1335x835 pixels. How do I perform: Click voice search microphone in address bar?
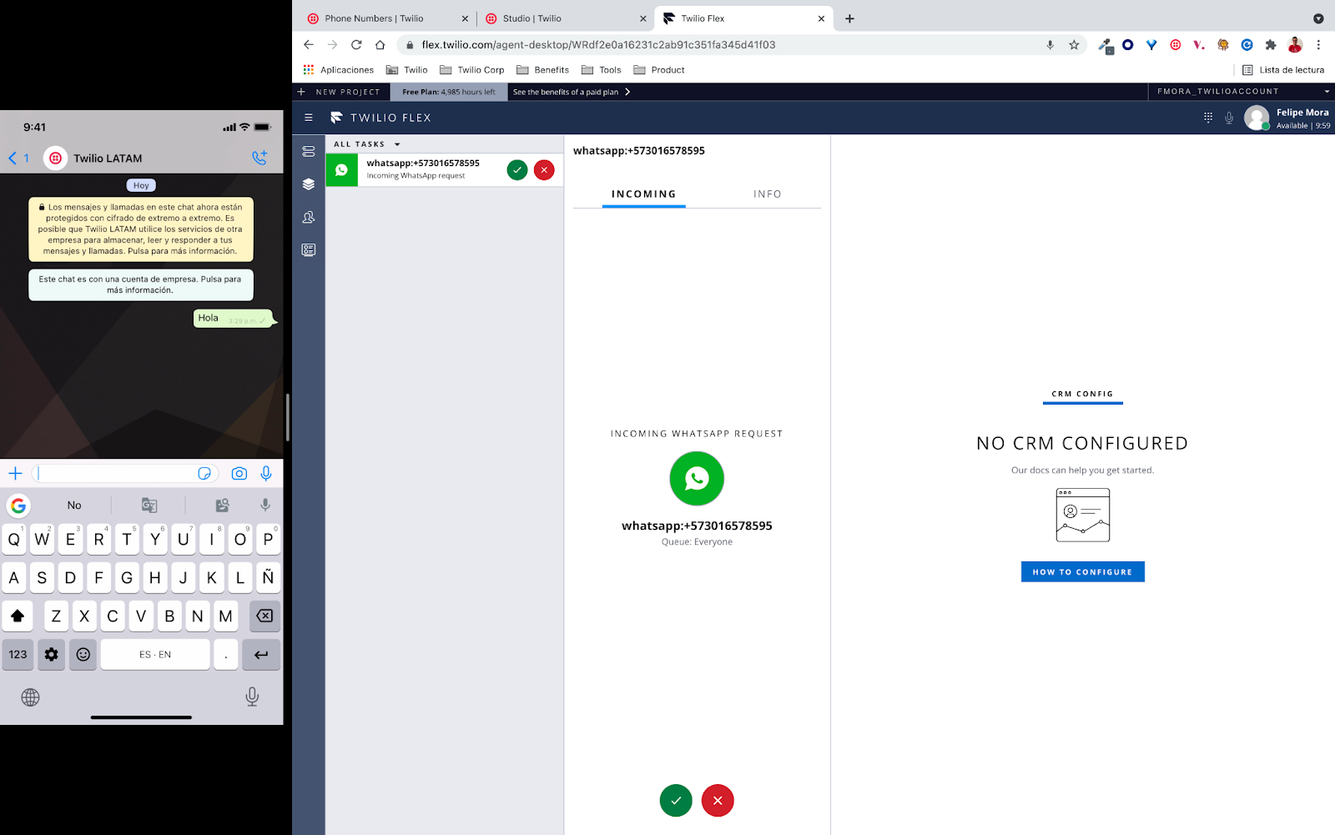point(1050,45)
